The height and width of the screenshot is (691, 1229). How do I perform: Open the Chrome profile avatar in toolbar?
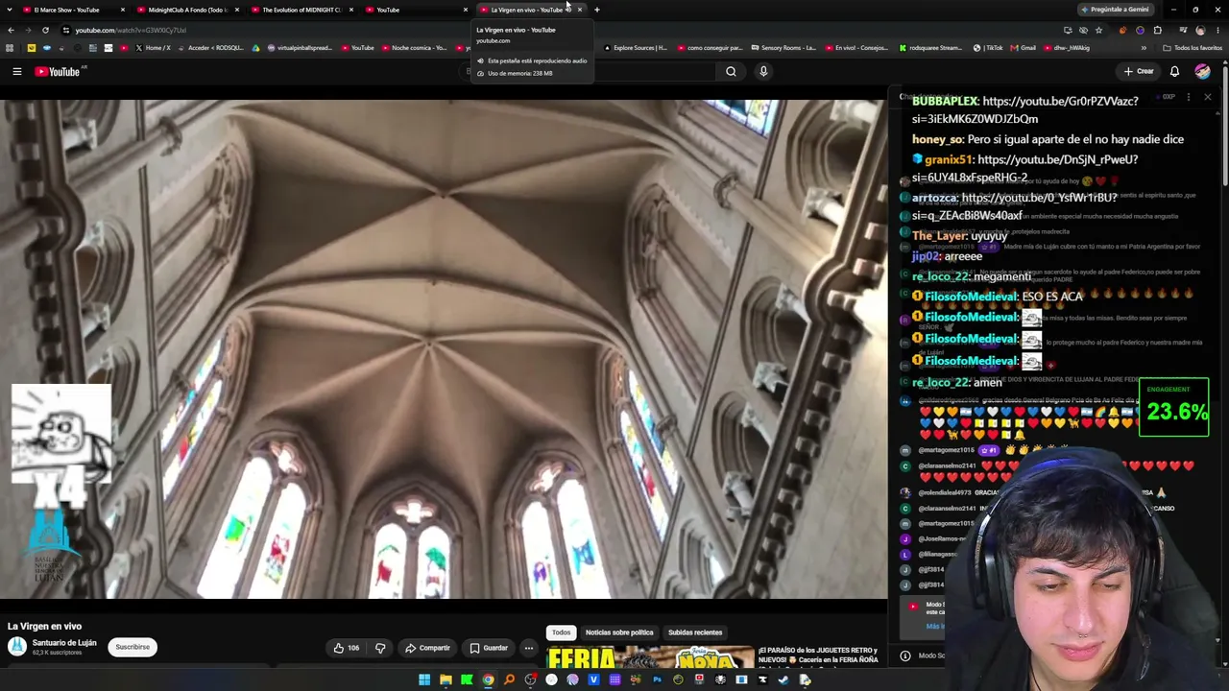pos(1200,30)
